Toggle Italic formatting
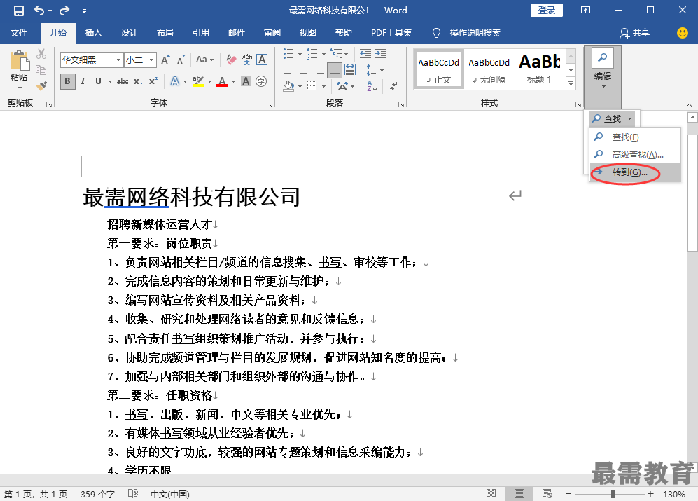The width and height of the screenshot is (698, 501). click(83, 81)
